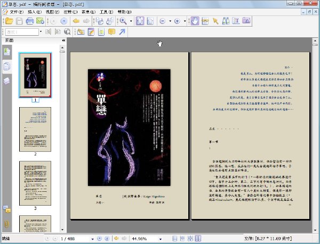The image size is (320, 244).
Task: Expand the zoom tool dropdown arrow
Action: coord(131,21)
